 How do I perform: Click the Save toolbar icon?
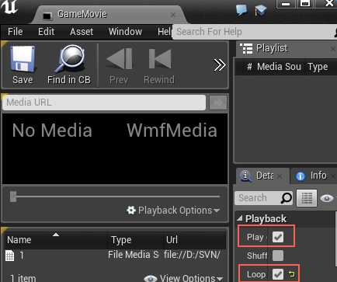coord(23,59)
